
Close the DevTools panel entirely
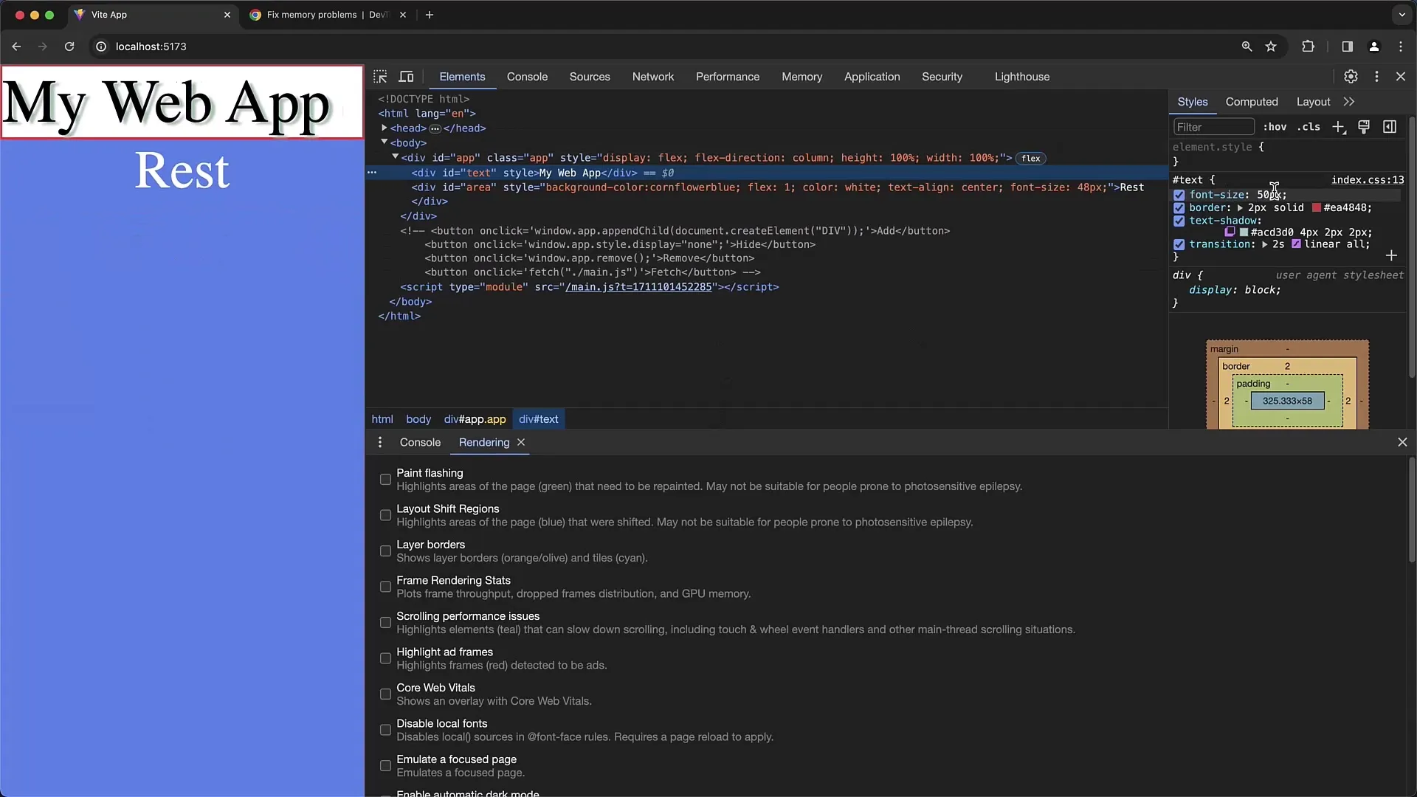[1402, 76]
